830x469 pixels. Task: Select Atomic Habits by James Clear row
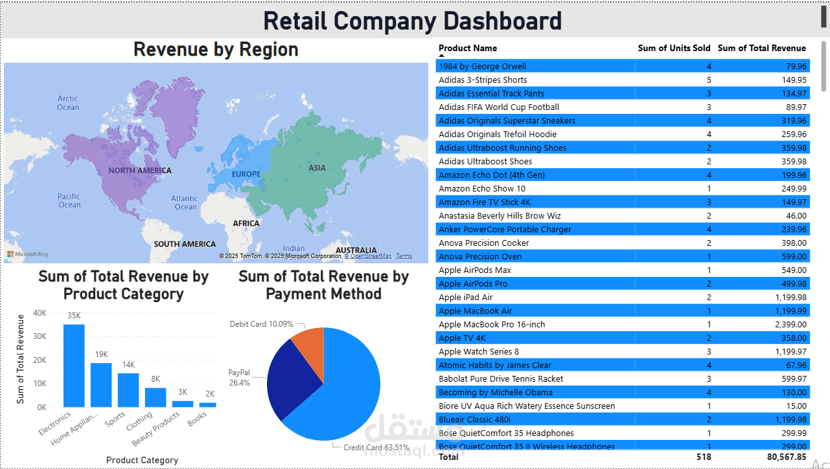[623, 365]
